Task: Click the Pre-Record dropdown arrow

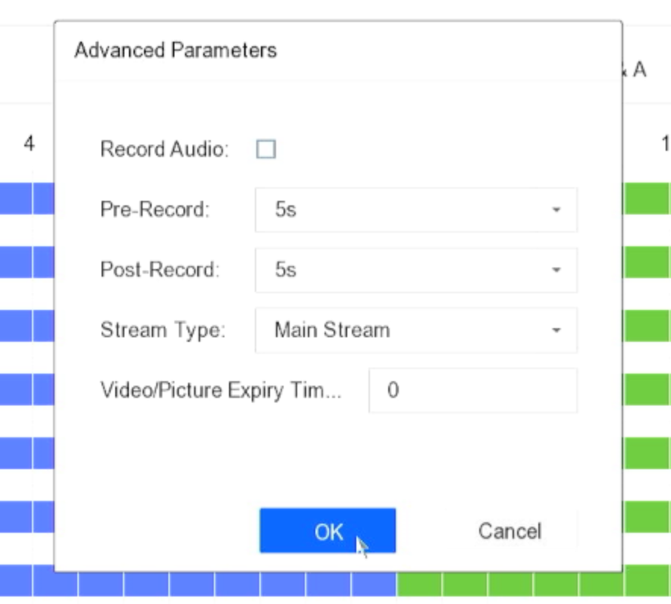Action: 556,209
